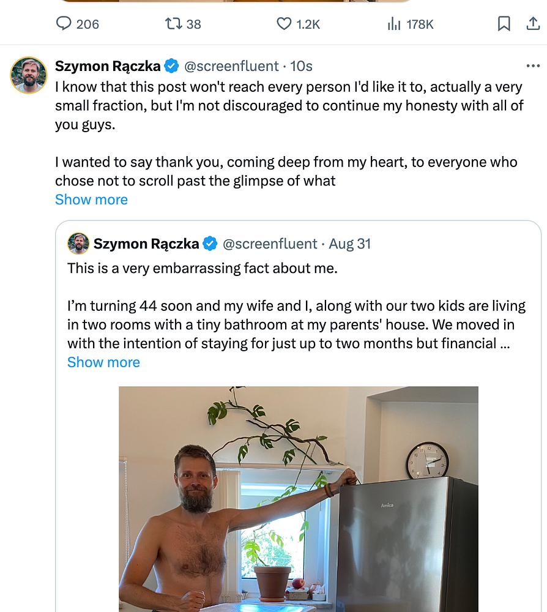Expand main post with Show more
Screen dimensions: 547x612
click(91, 200)
